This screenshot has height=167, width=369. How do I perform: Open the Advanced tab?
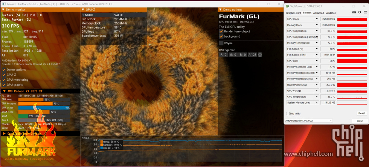pos(319,13)
